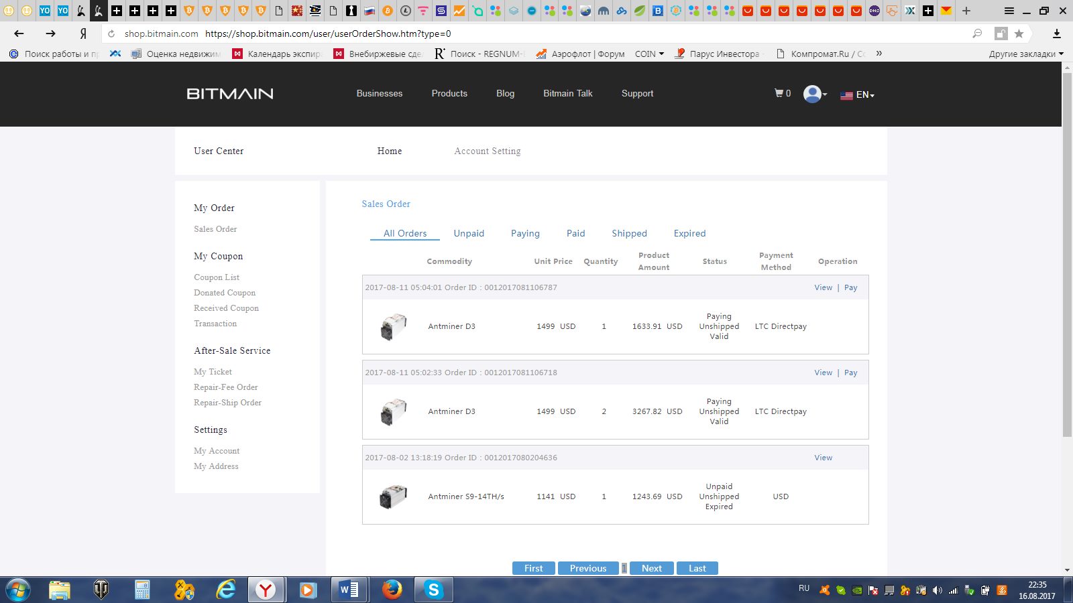Image resolution: width=1073 pixels, height=603 pixels.
Task: Open Repair-Fee Order in sidebar
Action: [225, 387]
